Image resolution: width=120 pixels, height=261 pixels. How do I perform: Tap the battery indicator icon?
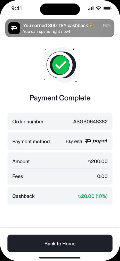(107, 8)
